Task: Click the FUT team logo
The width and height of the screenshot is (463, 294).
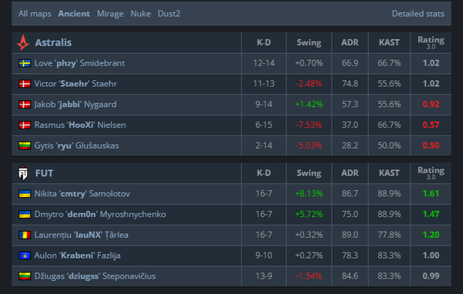Action: click(23, 173)
